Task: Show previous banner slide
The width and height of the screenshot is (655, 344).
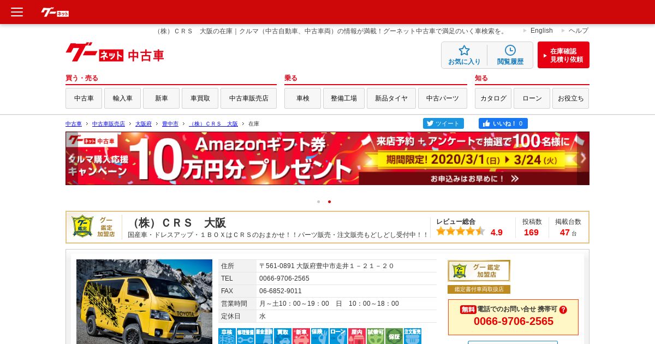Action: pyautogui.click(x=72, y=158)
